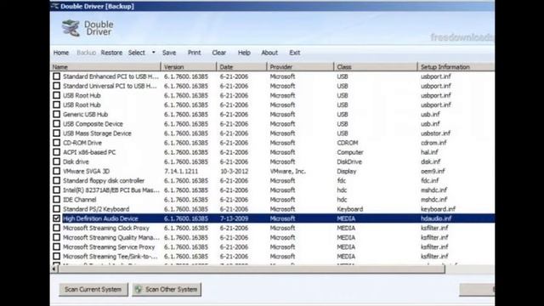Check the CD-ROM Drive checkbox
The width and height of the screenshot is (544, 306).
tap(57, 143)
